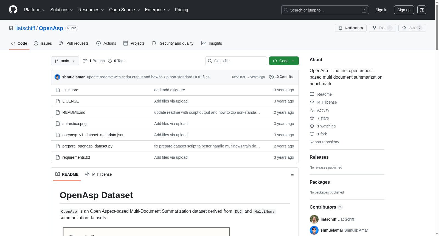Open the Activity link in About
Screen dimensions: 439x236
pos(320,110)
